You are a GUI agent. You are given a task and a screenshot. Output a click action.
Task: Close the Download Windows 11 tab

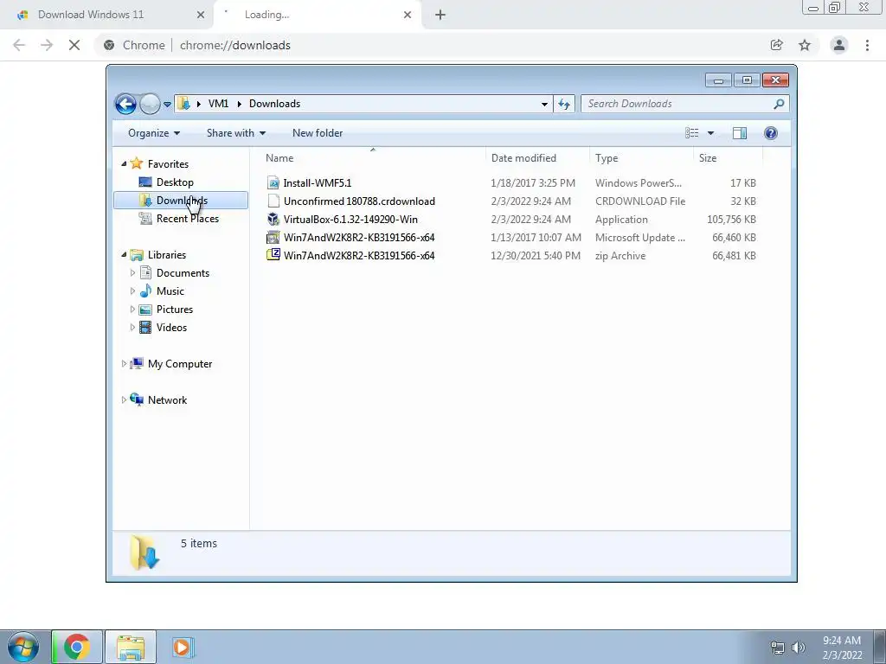[x=201, y=15]
